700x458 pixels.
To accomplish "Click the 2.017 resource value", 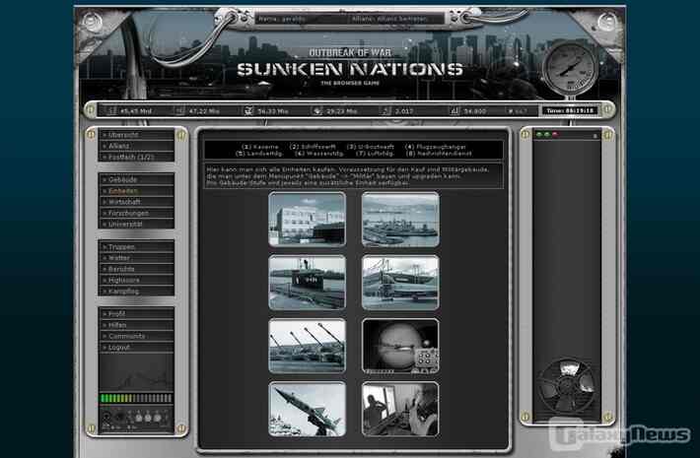I will (x=404, y=111).
